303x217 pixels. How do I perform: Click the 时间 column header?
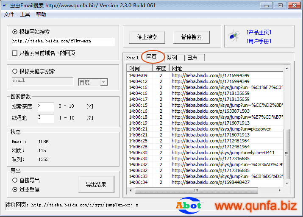(139, 68)
